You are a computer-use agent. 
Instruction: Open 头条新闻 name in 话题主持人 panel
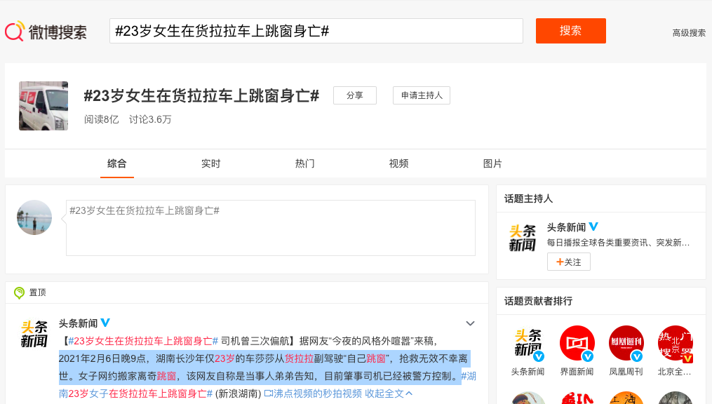click(566, 227)
